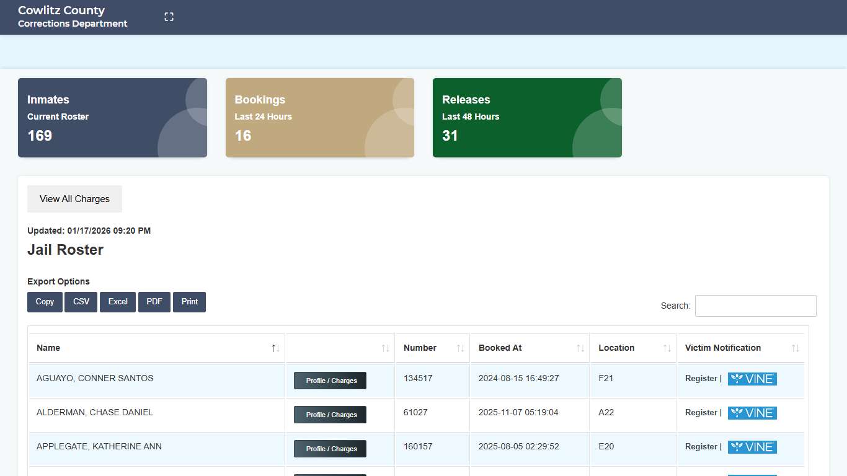Sort table by Location column
The image size is (847, 476).
pyautogui.click(x=667, y=348)
